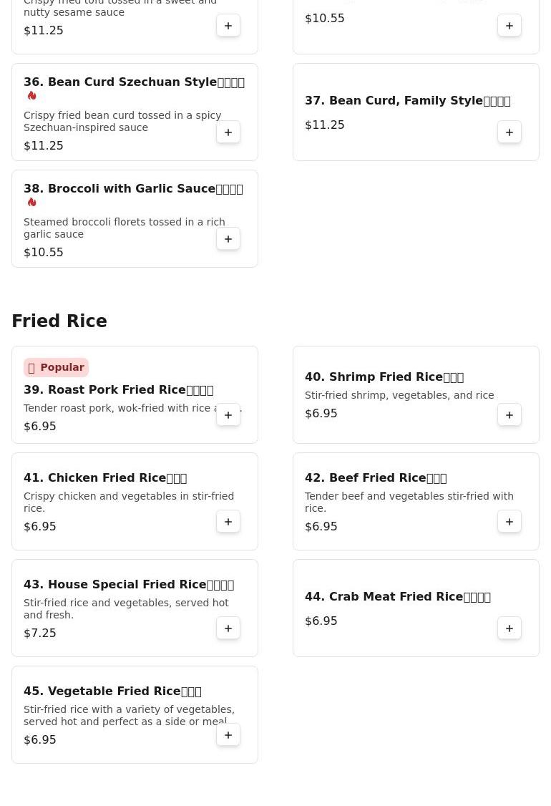Add Broccoli with Garlic Sauce to cart

[228, 239]
